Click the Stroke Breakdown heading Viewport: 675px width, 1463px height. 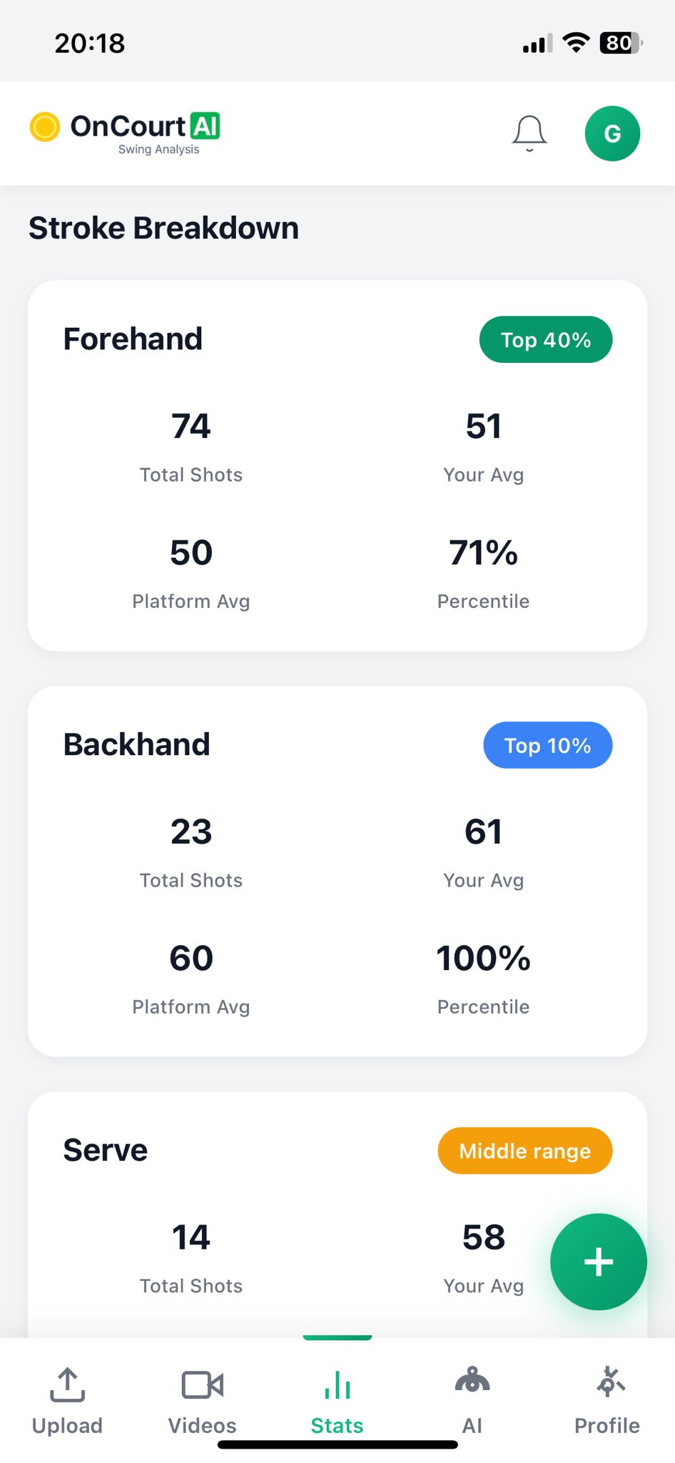[163, 227]
